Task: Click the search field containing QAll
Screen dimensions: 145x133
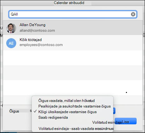Action: pos(73,14)
